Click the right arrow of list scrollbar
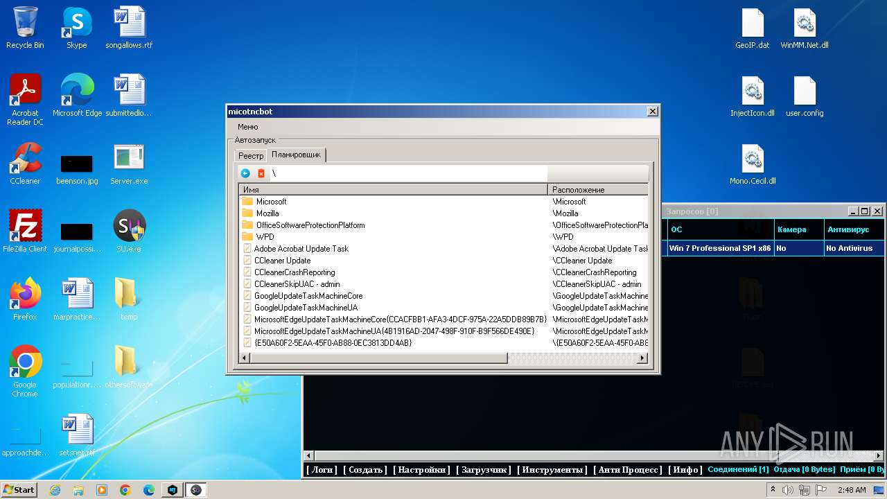The width and height of the screenshot is (887, 499). (642, 358)
